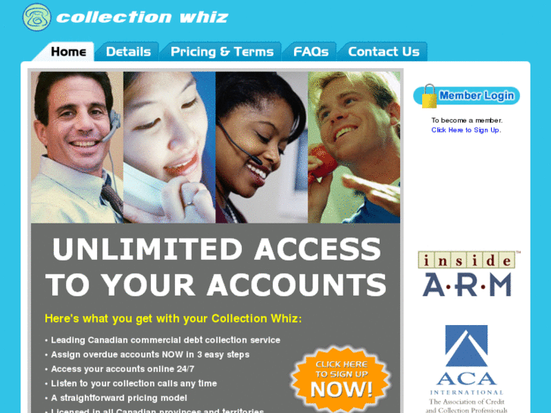Image resolution: width=551 pixels, height=413 pixels.
Task: Open the FAQs tab
Action: coord(311,52)
